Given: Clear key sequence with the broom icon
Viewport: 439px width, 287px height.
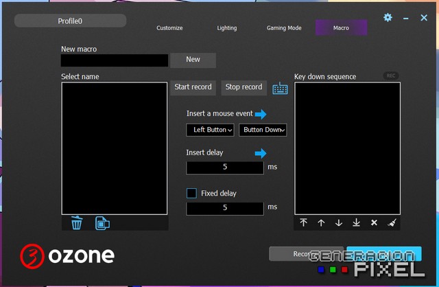Looking at the screenshot, I should click(392, 222).
